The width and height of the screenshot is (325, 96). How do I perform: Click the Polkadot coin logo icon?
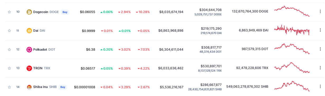(x=29, y=49)
